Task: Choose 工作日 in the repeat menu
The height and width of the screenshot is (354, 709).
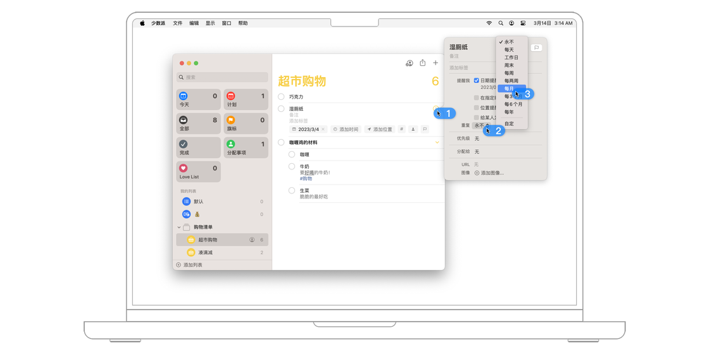Action: point(512,58)
